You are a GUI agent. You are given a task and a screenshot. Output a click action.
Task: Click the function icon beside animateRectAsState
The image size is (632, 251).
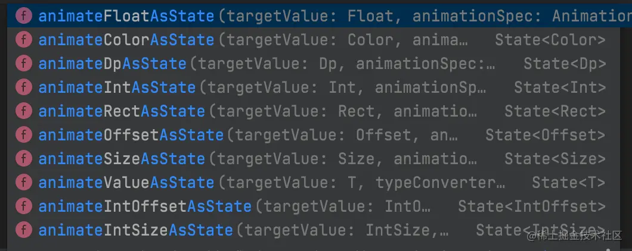[x=24, y=111]
